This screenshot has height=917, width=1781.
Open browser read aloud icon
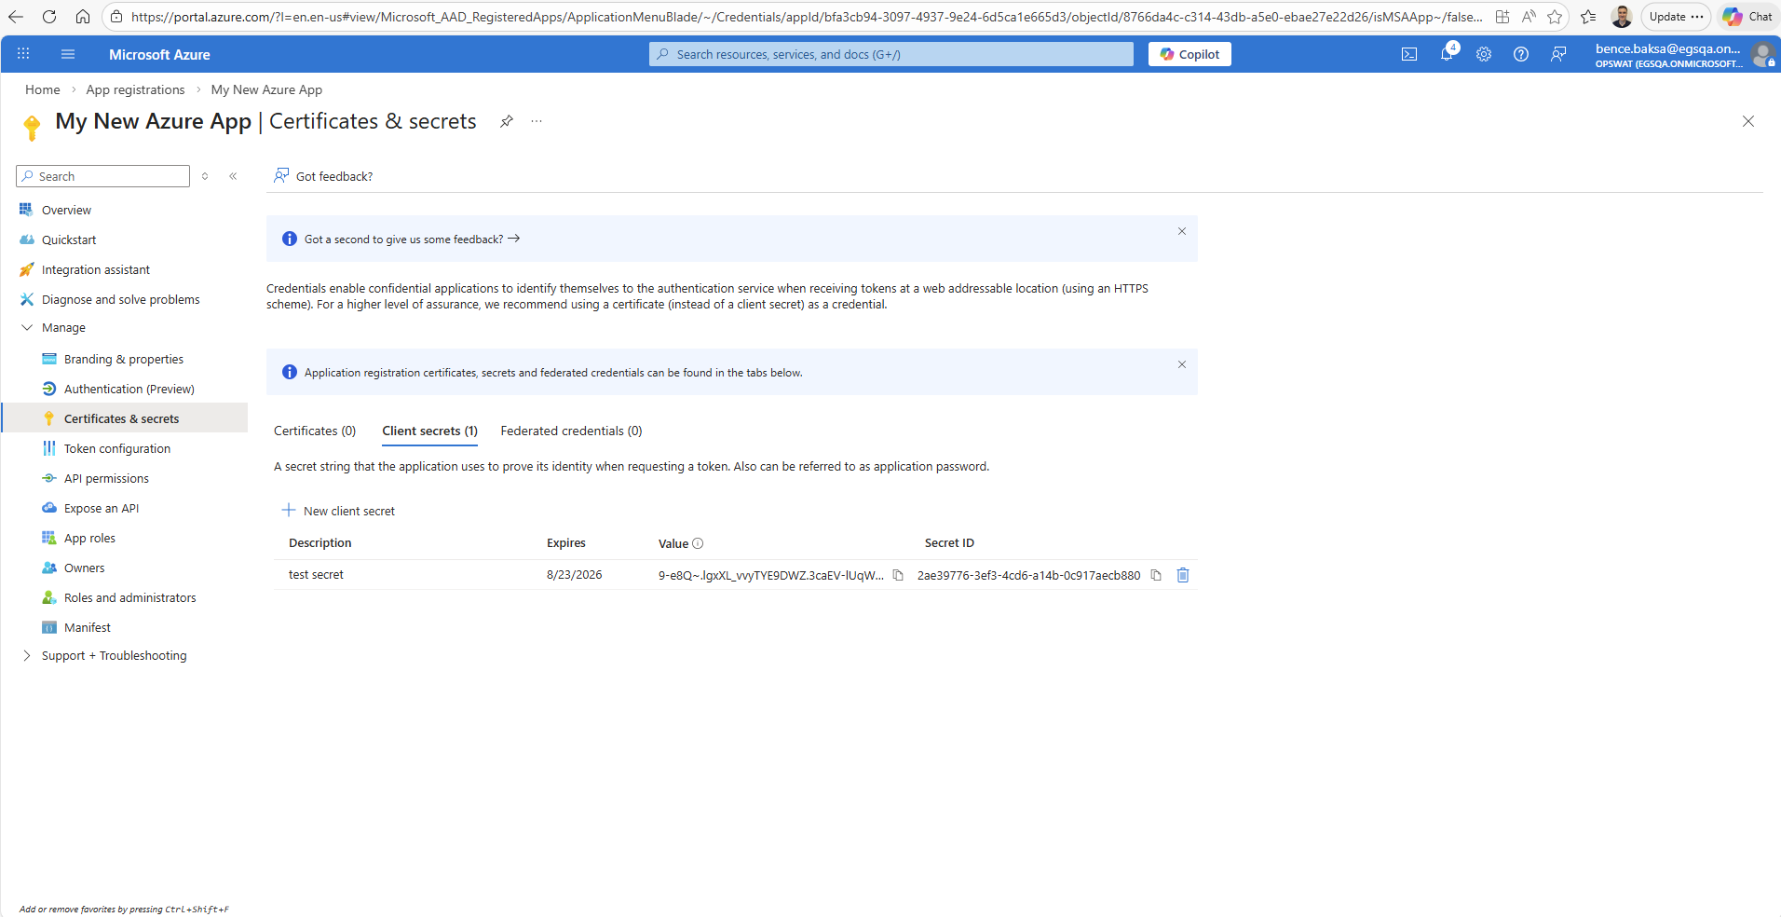point(1529,17)
